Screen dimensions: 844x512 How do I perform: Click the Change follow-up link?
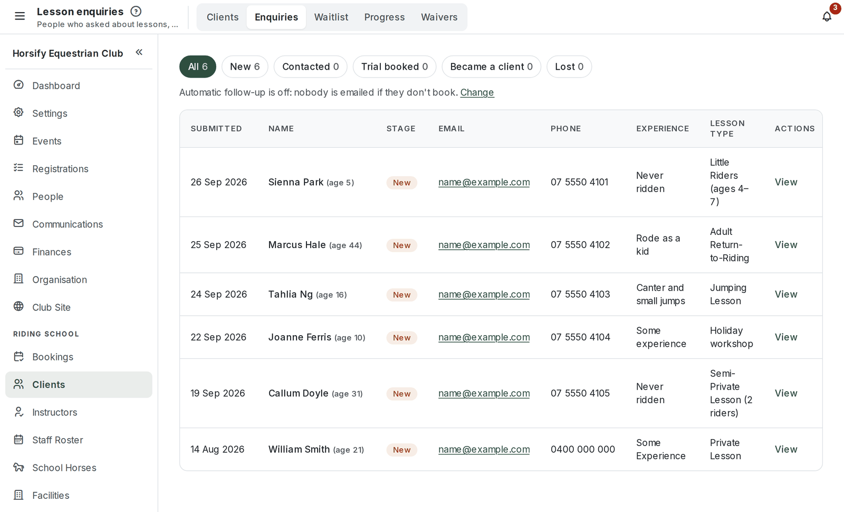pyautogui.click(x=477, y=92)
